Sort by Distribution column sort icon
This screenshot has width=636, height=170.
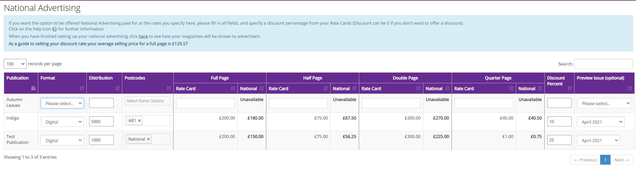(x=117, y=88)
